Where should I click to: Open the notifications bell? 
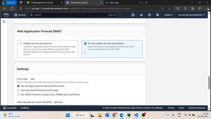[141, 15]
